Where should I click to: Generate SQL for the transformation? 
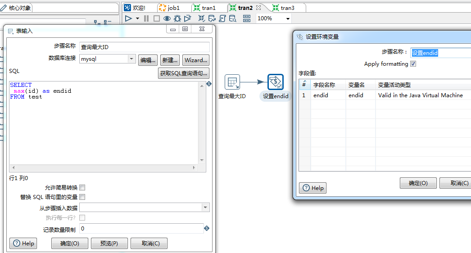[222, 18]
